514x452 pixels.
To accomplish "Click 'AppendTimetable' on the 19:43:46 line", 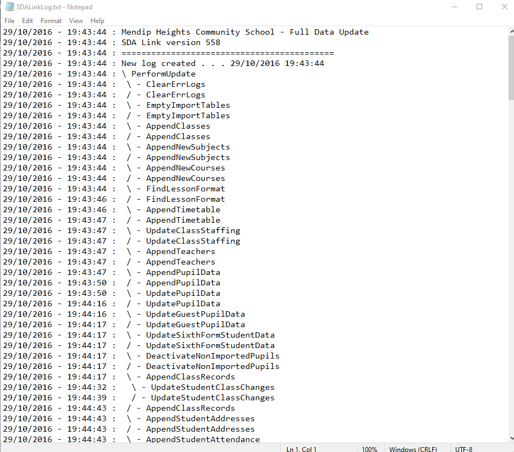I will click(x=183, y=210).
